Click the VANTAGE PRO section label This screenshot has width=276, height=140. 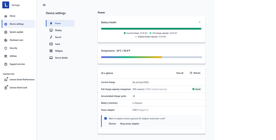(8, 74)
